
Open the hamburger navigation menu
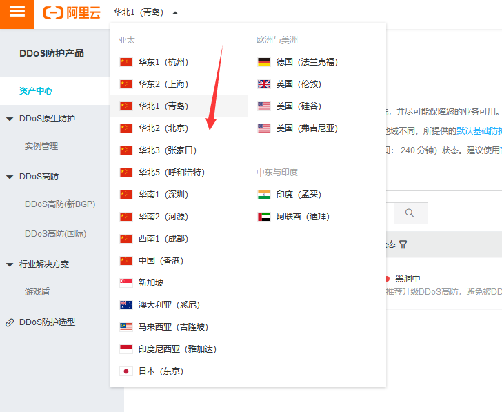[x=17, y=12]
